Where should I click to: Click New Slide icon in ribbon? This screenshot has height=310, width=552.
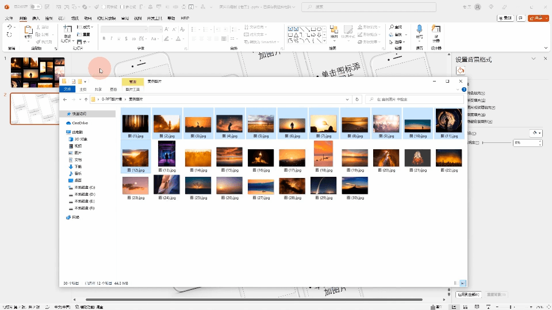[x=67, y=29]
